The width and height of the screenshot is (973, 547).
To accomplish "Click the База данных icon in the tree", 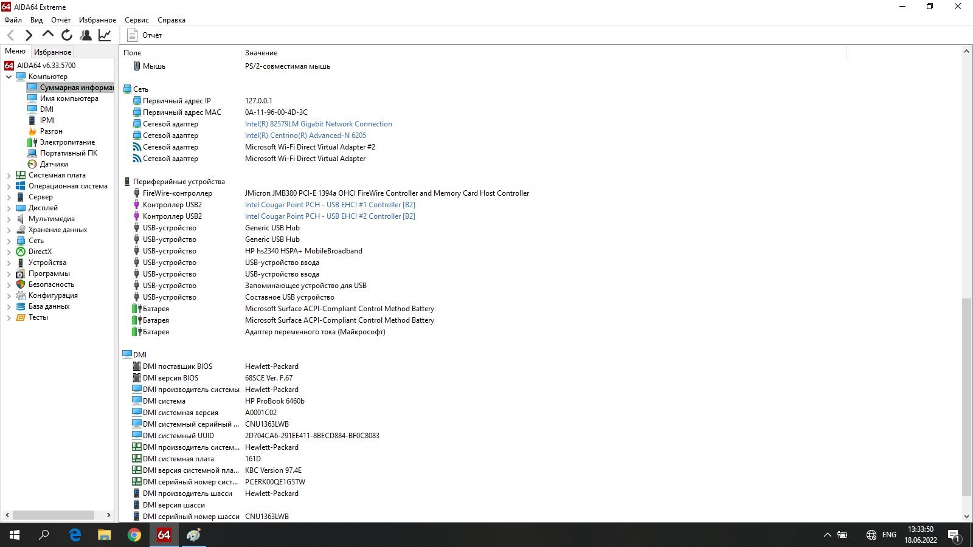I will tap(21, 306).
